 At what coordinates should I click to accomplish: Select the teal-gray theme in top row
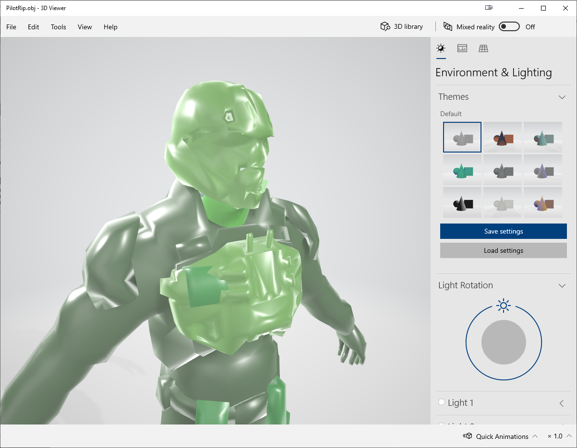[543, 137]
